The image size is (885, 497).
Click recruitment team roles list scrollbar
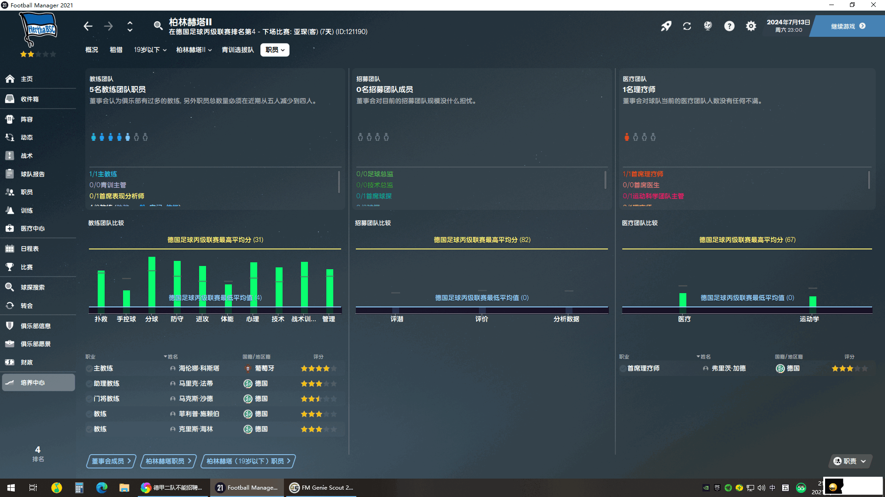coord(605,179)
